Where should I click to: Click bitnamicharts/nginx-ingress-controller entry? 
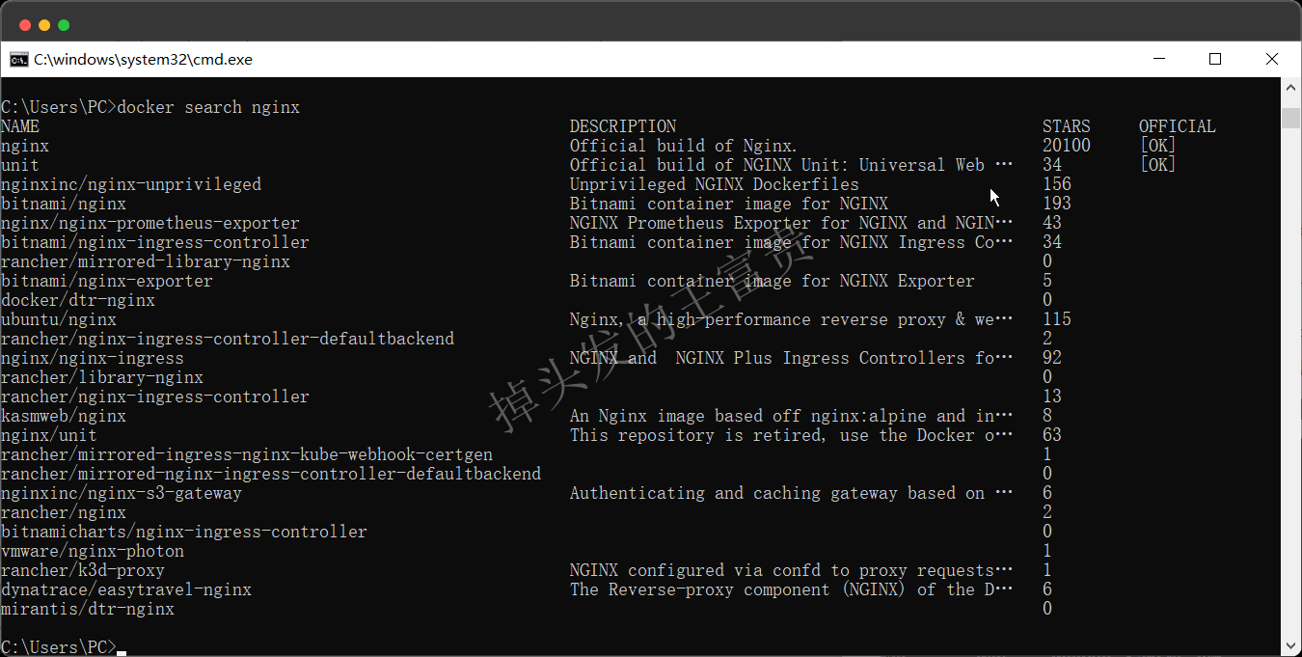pyautogui.click(x=184, y=532)
